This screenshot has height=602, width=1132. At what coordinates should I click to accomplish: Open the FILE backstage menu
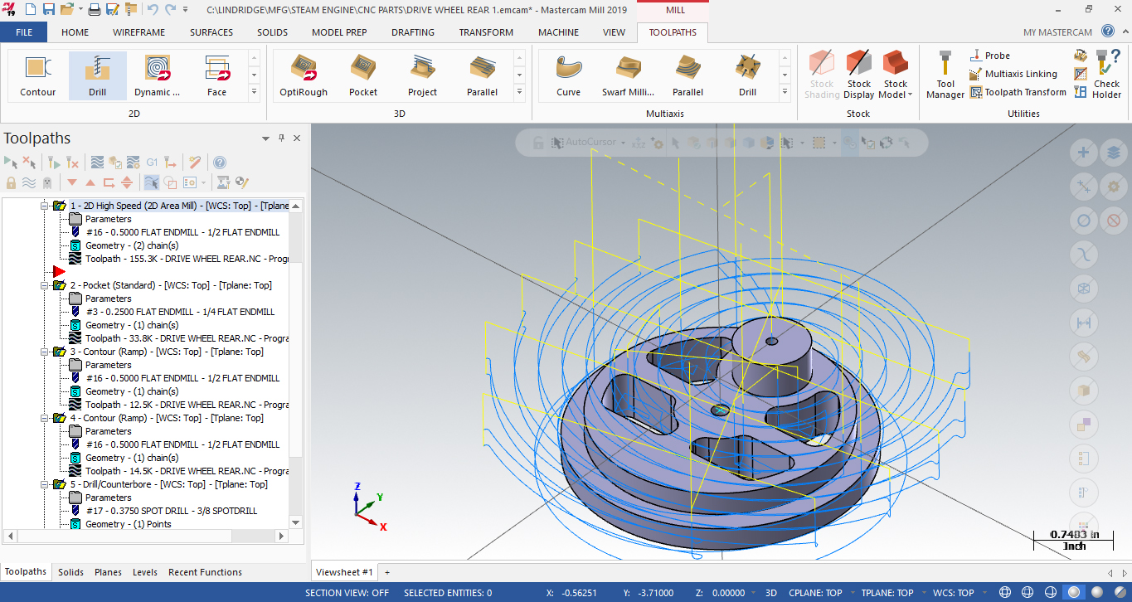24,32
